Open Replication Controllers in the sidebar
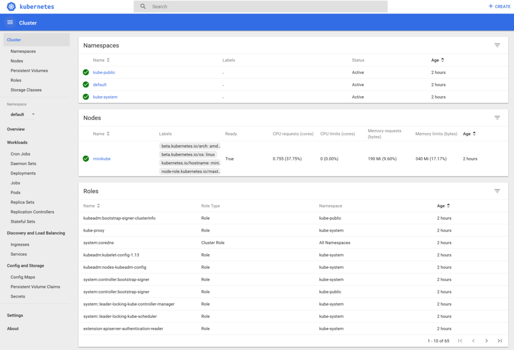This screenshot has width=514, height=350. pyautogui.click(x=32, y=212)
